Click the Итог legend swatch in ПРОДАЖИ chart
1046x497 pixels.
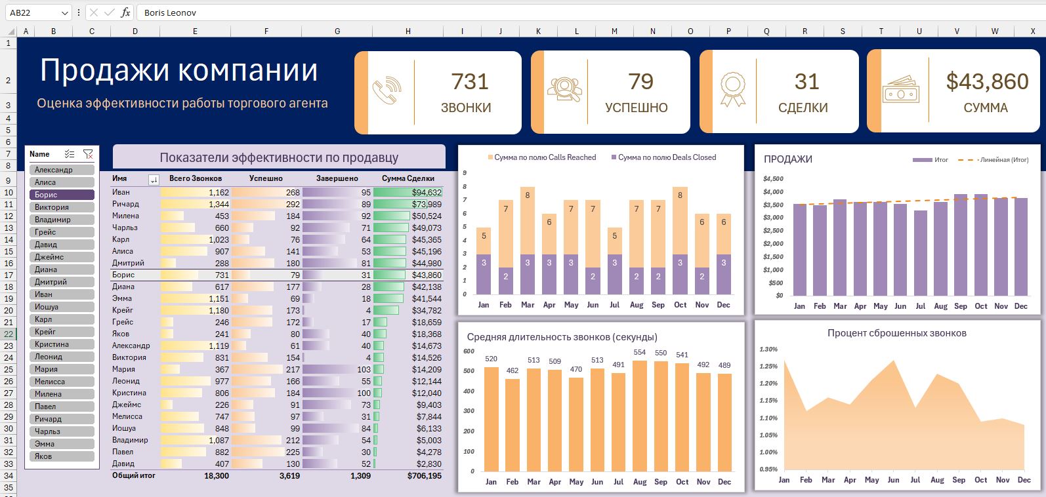coord(922,160)
